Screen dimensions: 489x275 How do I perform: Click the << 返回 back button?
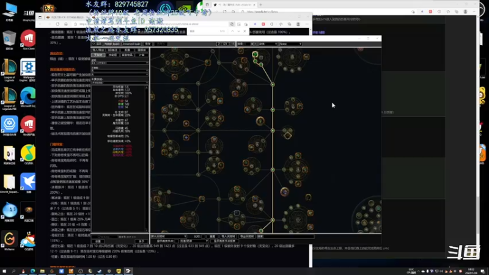click(x=97, y=44)
